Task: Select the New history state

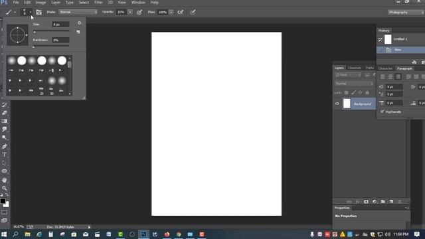Action: 401,50
